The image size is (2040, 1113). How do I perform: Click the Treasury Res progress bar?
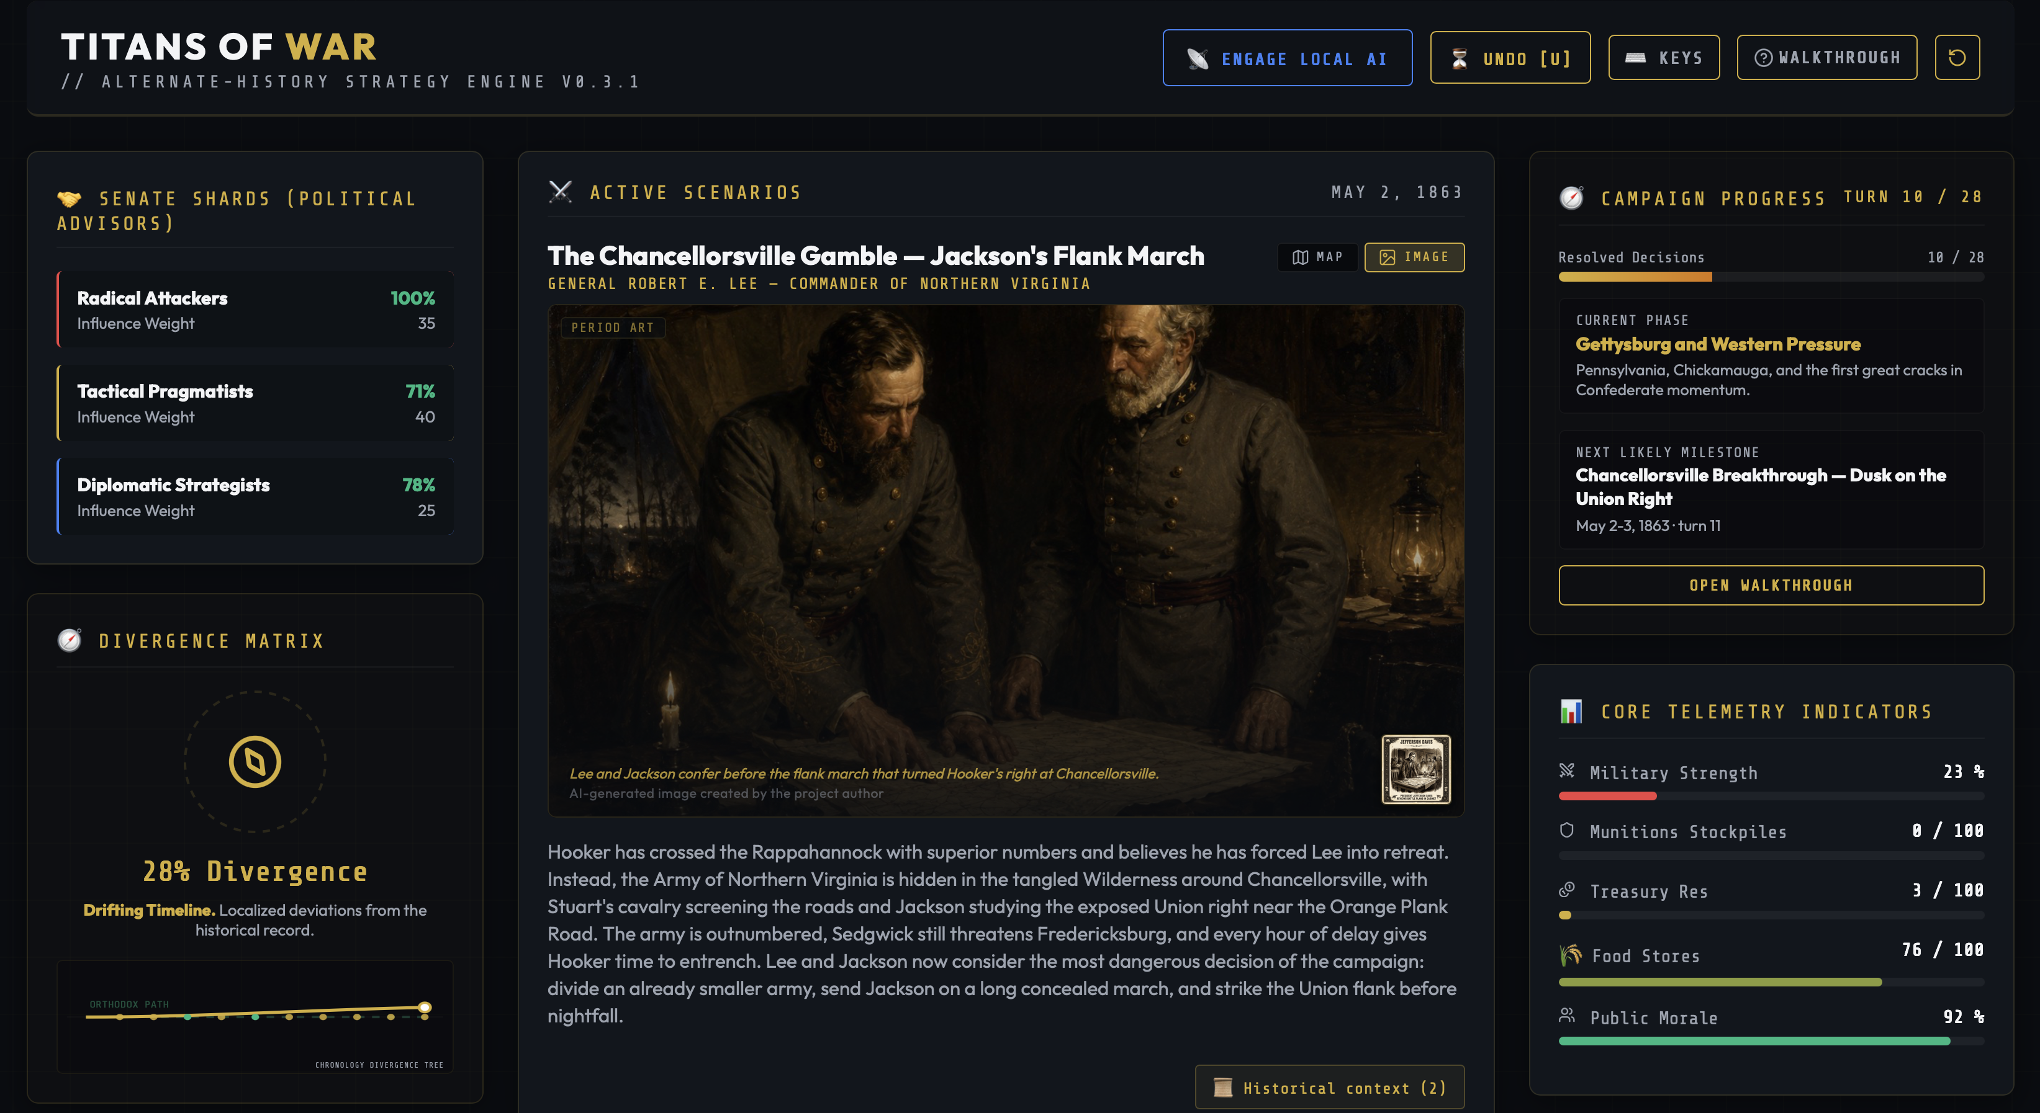tap(1771, 914)
